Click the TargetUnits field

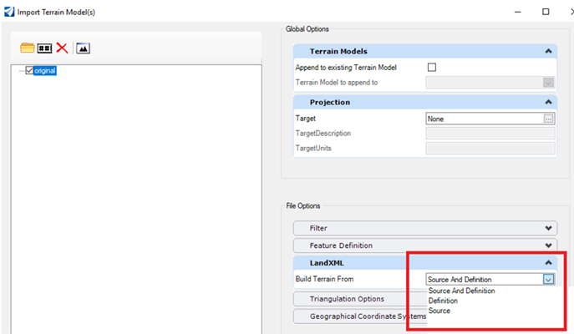[x=490, y=148]
